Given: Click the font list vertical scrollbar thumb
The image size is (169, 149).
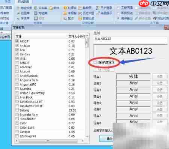Looking at the screenshot, I should click(x=87, y=42).
